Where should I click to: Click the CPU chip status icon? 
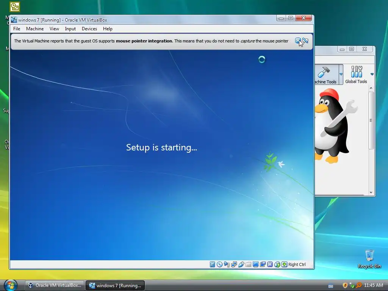[270, 264]
